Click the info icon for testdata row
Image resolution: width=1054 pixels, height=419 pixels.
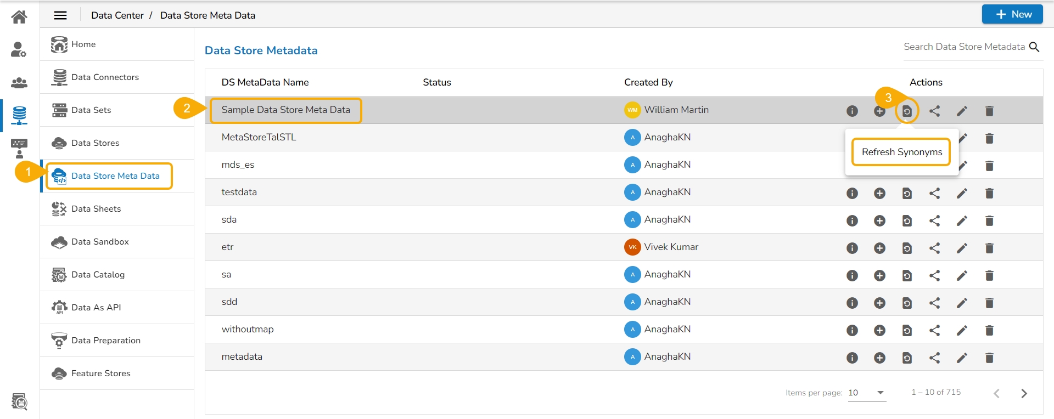(x=852, y=193)
